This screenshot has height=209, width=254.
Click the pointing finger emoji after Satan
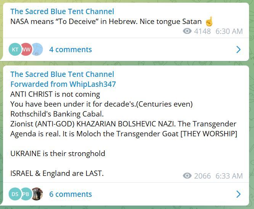[x=209, y=21]
